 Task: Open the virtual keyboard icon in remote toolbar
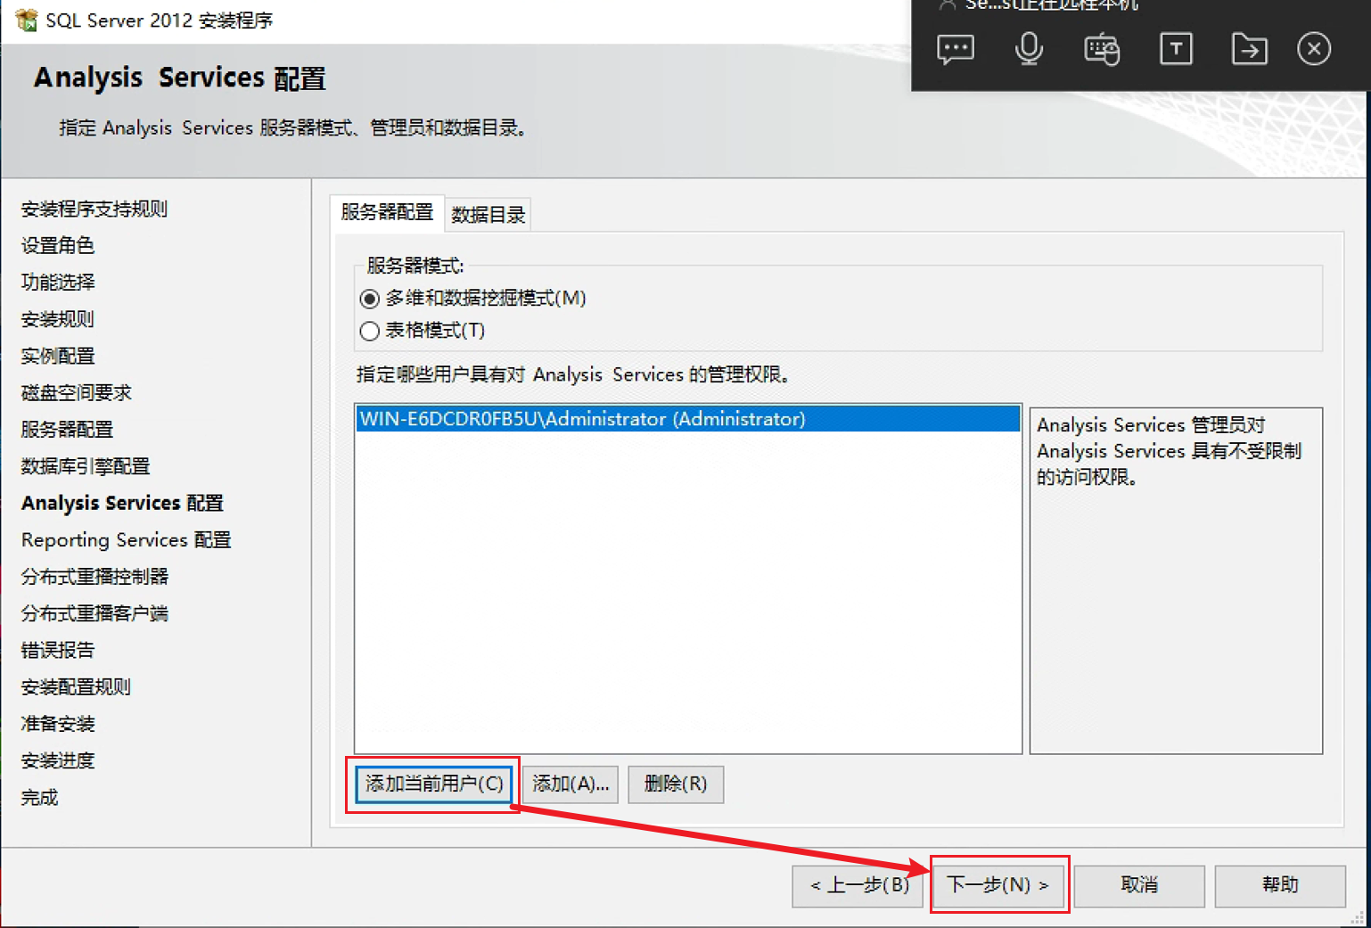coord(1102,49)
